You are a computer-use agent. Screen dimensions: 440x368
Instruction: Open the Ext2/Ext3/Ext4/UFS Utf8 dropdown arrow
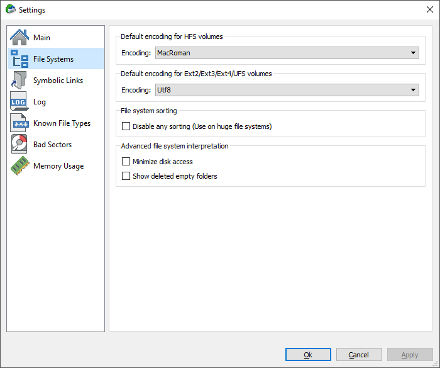[413, 90]
